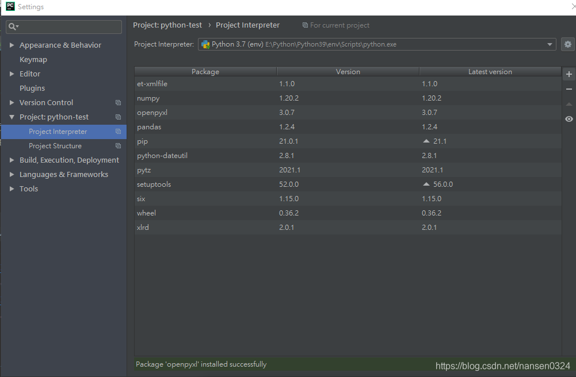Click the project-scope icon beside Project Interpreter
The width and height of the screenshot is (576, 377).
pos(118,131)
